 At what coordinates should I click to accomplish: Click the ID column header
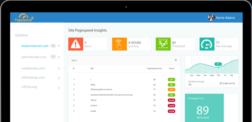[x=74, y=68]
